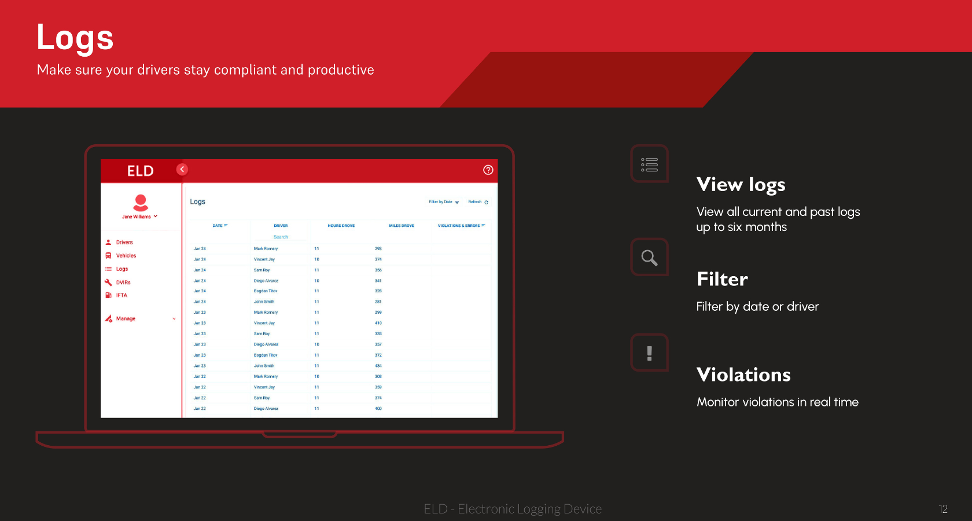Select Mark Romery in the Jan 22 row

click(x=266, y=376)
